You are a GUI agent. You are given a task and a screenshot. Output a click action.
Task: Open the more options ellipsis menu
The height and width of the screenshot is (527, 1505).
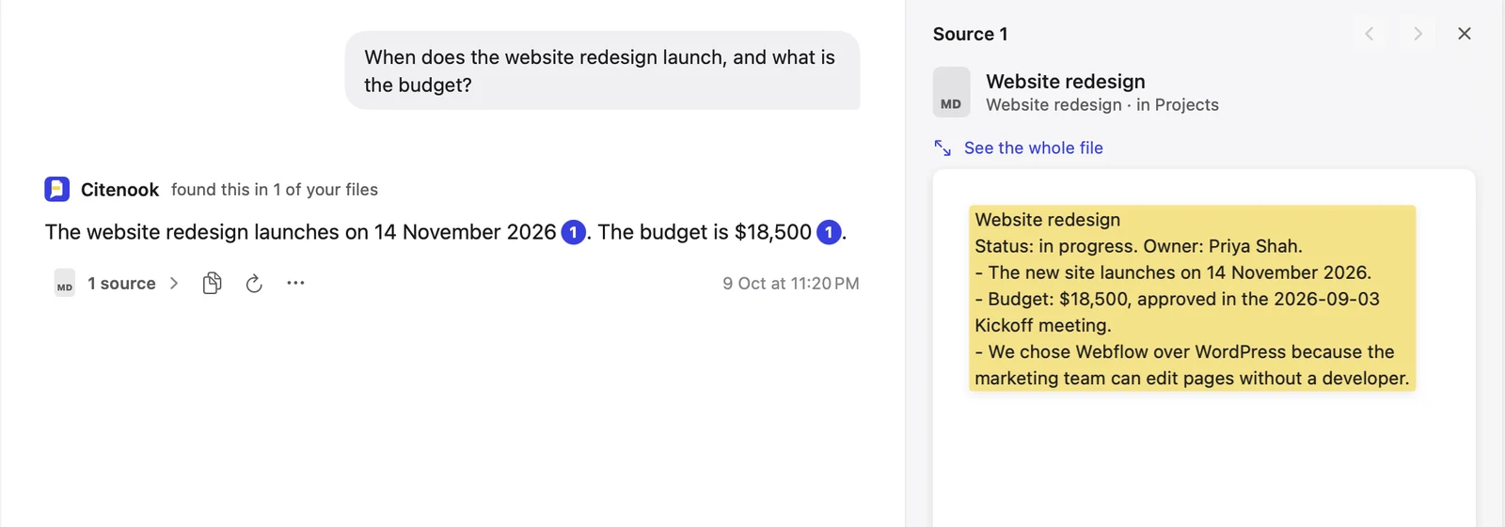(295, 283)
